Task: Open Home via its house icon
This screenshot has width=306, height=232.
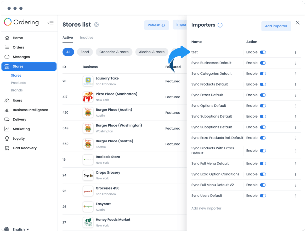Action: 7,38
